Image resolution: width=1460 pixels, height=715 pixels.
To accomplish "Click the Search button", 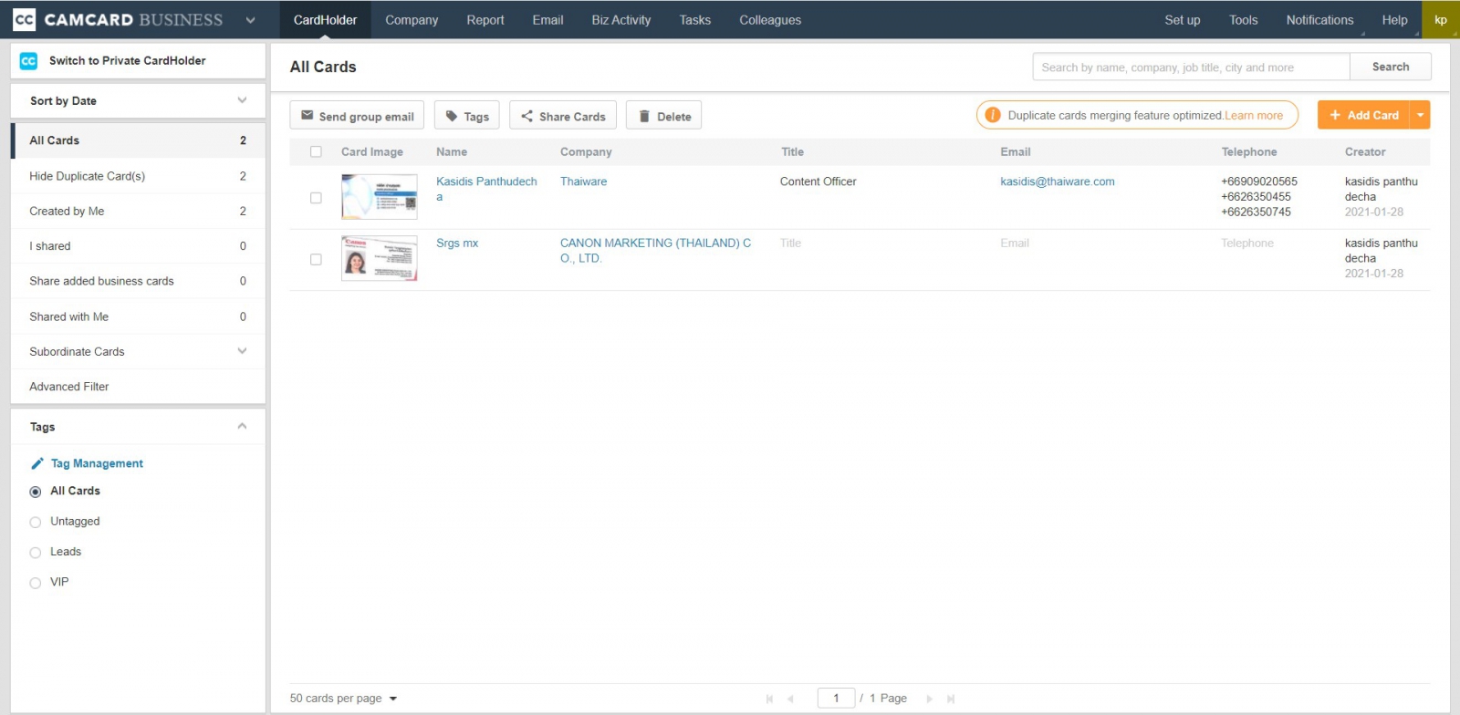I will [x=1391, y=67].
